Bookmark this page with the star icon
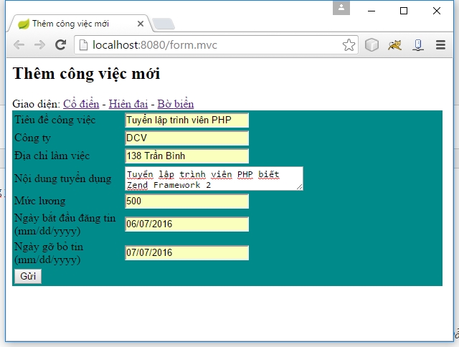The image size is (459, 347). pyautogui.click(x=349, y=45)
